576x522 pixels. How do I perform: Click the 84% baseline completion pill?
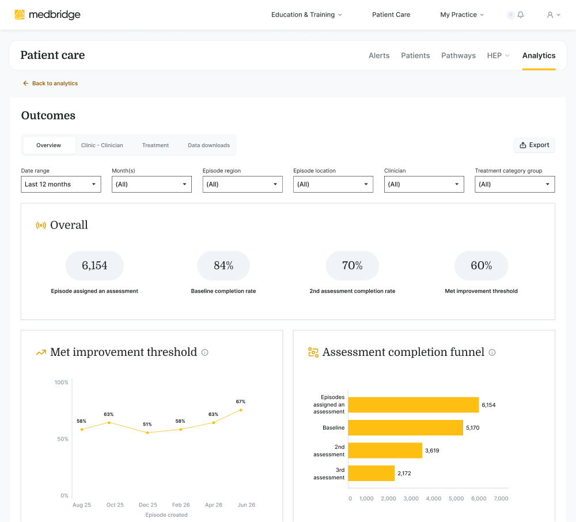pyautogui.click(x=223, y=265)
